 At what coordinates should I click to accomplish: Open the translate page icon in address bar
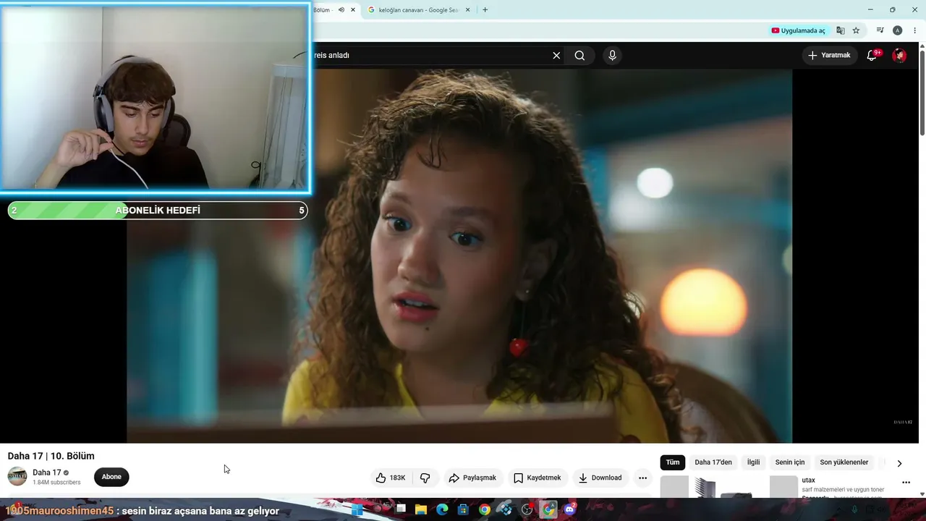tap(841, 30)
